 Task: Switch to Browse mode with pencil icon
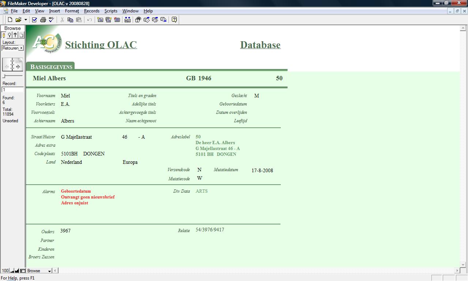point(4,35)
